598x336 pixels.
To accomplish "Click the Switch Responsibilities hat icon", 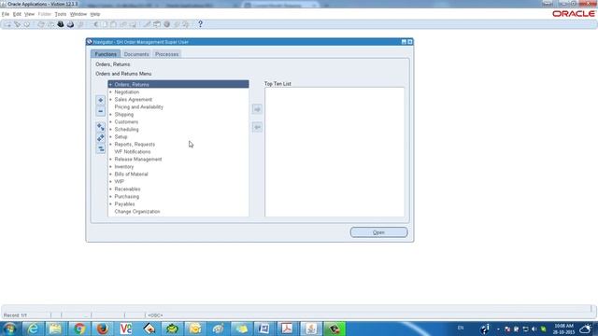I will pyautogui.click(x=60, y=24).
